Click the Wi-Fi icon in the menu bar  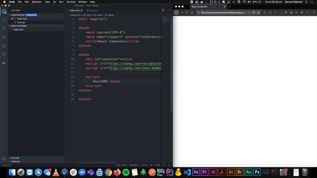(x=244, y=2)
